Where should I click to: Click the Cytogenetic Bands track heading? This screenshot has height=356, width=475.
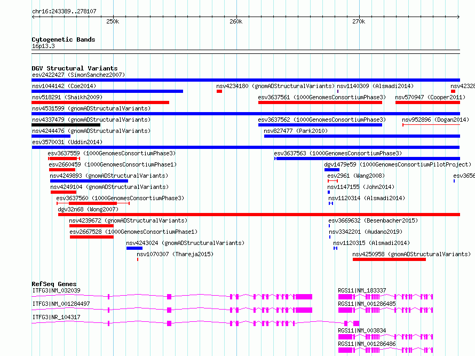(64, 39)
